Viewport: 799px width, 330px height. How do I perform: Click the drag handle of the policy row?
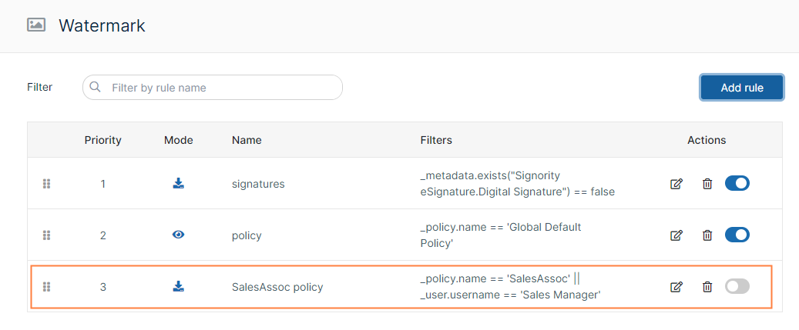[x=46, y=235]
